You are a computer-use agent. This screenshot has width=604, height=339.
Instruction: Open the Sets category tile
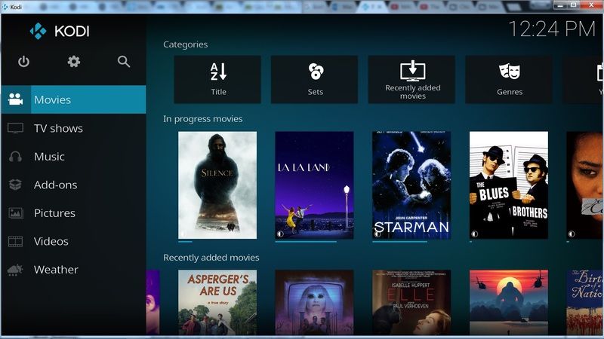pyautogui.click(x=314, y=80)
